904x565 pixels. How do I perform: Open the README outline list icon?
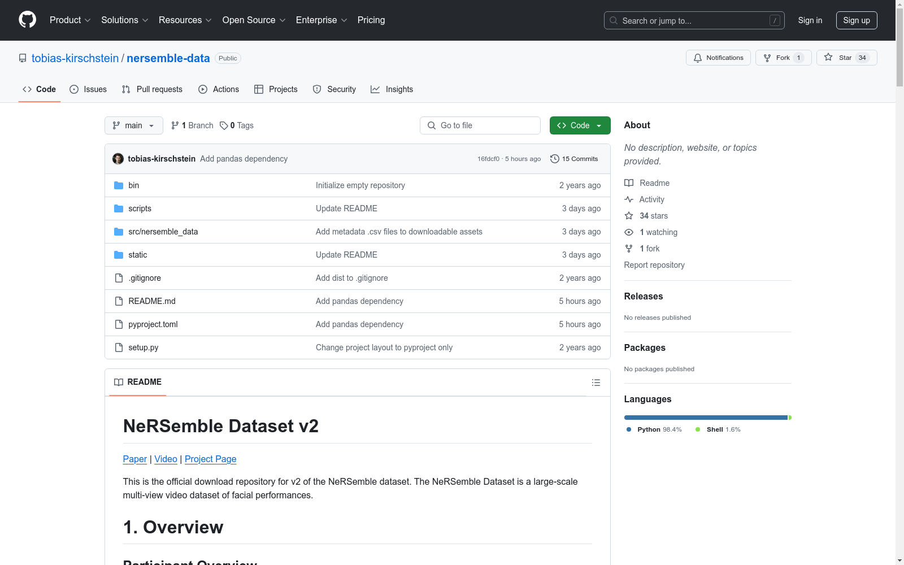596,383
